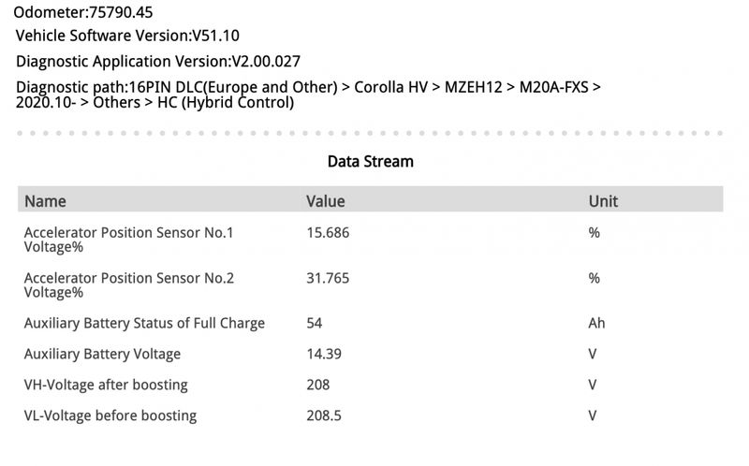Click the Diagnostic Application Version line

point(158,62)
